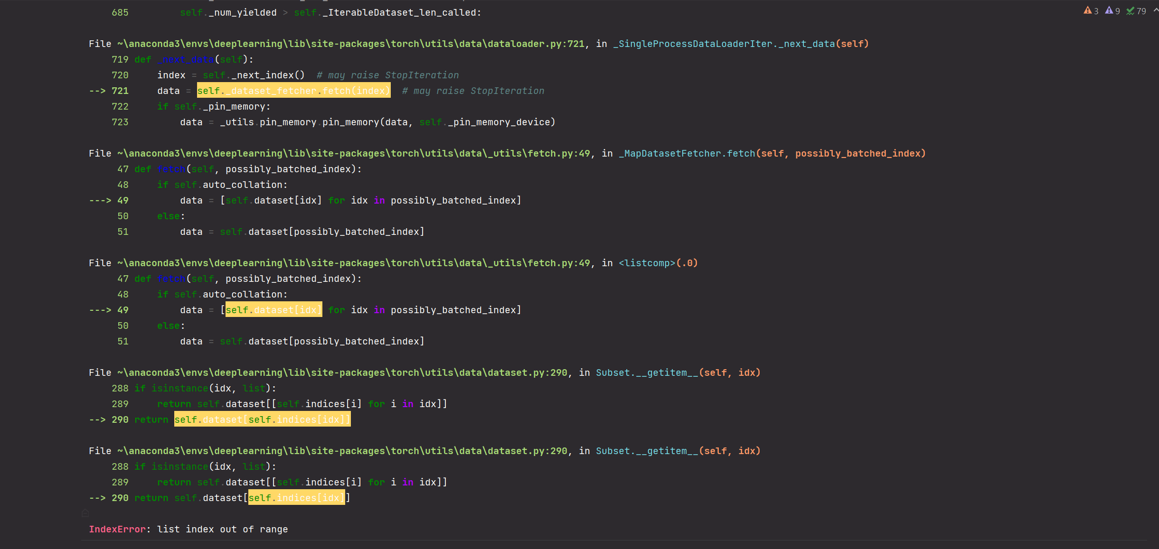Click the StopIteration comment on line 720
Viewport: 1159px width, 549px height.
click(388, 75)
